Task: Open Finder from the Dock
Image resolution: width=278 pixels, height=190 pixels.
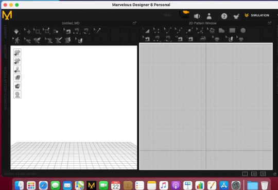Action: pyautogui.click(x=19, y=185)
